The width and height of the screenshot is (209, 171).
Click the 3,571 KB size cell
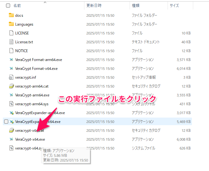(183, 59)
